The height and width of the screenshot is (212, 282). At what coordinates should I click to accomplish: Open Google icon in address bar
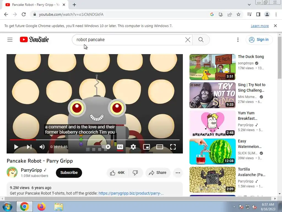212,14
